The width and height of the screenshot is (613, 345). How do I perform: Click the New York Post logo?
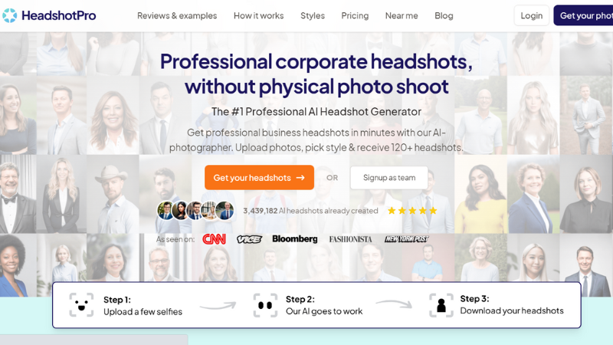tap(406, 239)
